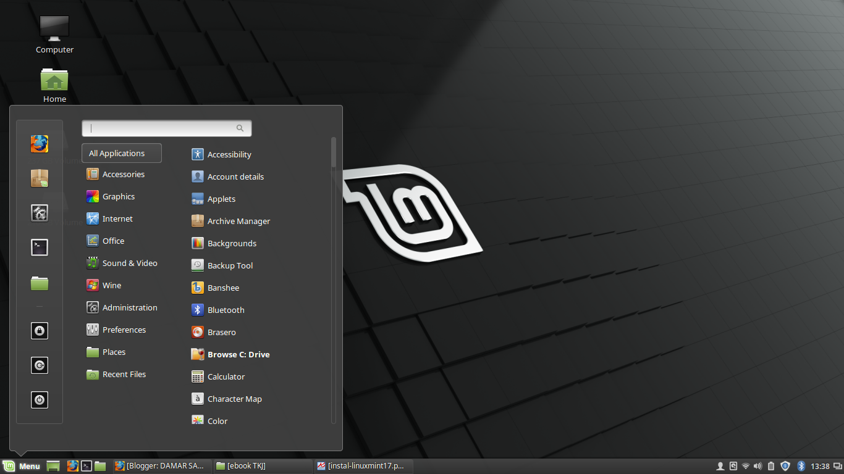The height and width of the screenshot is (474, 844).
Task: Launch Terminal from the menu favorites sidebar
Action: click(40, 247)
